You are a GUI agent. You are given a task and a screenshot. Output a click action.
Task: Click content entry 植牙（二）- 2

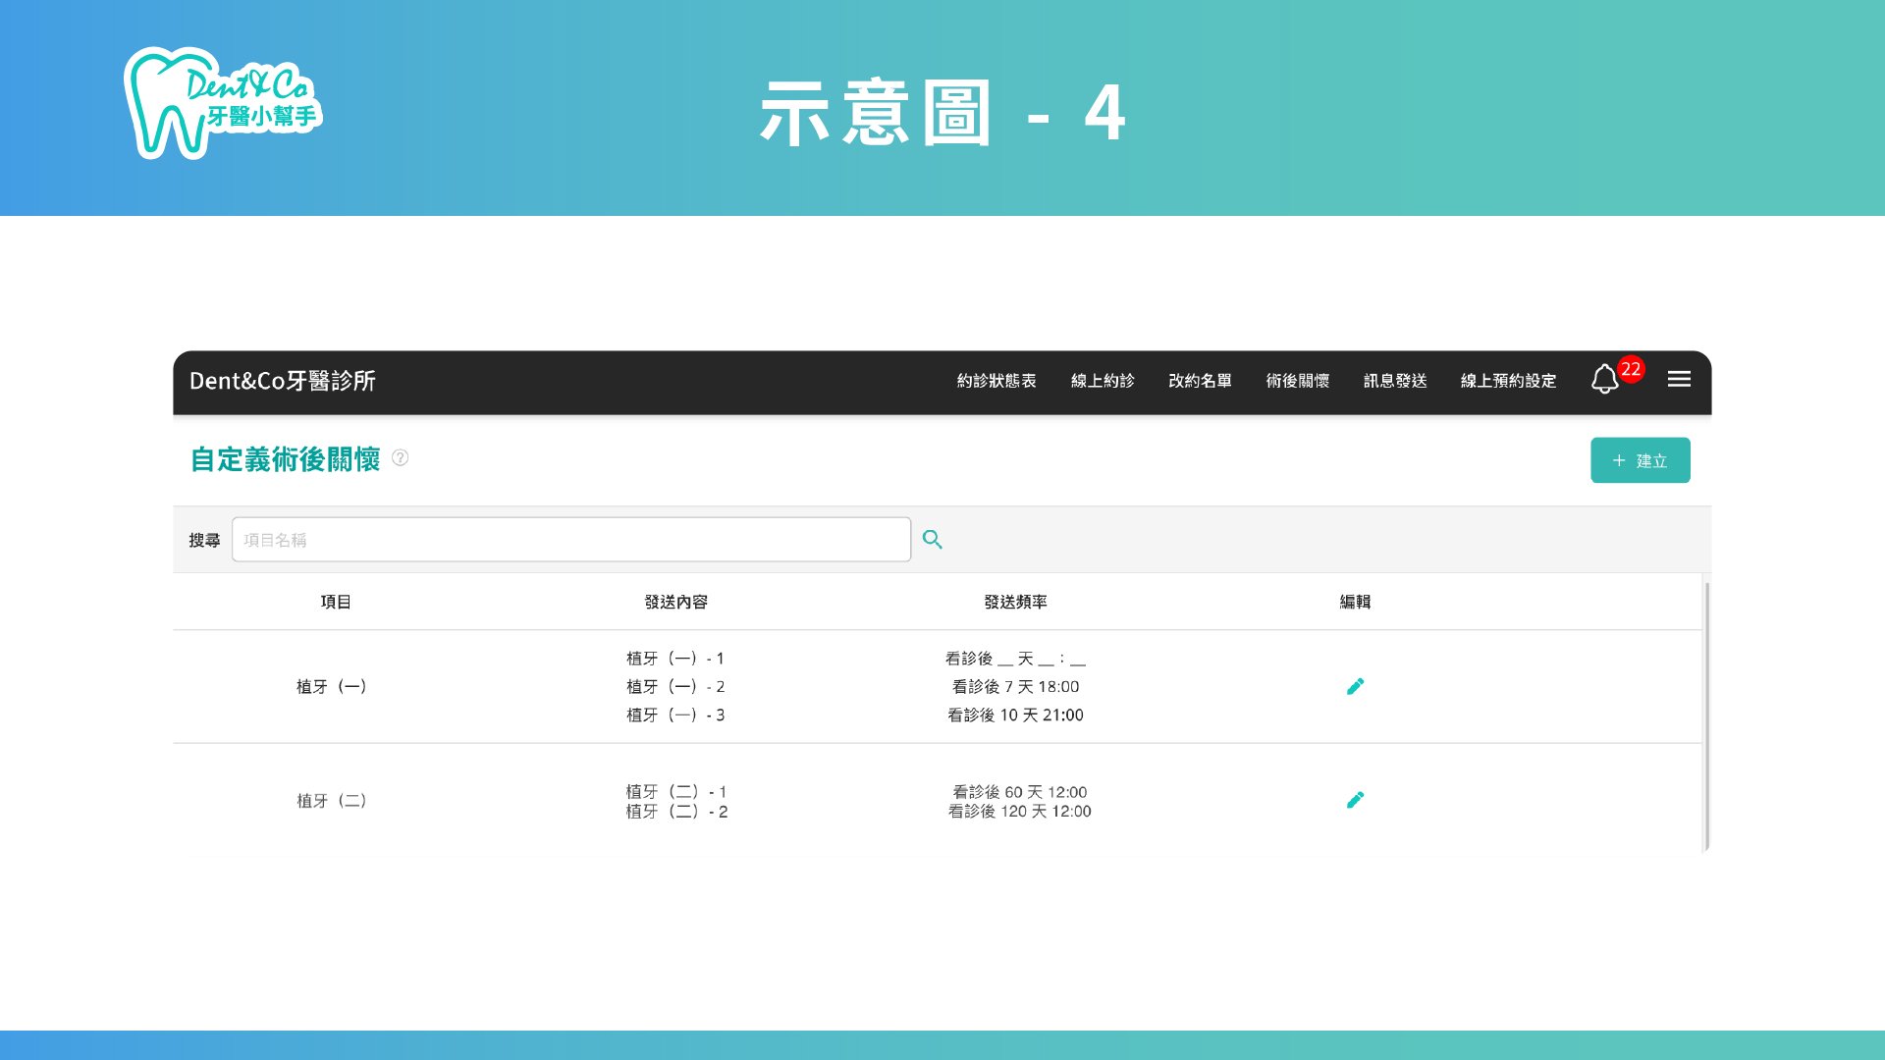676,812
